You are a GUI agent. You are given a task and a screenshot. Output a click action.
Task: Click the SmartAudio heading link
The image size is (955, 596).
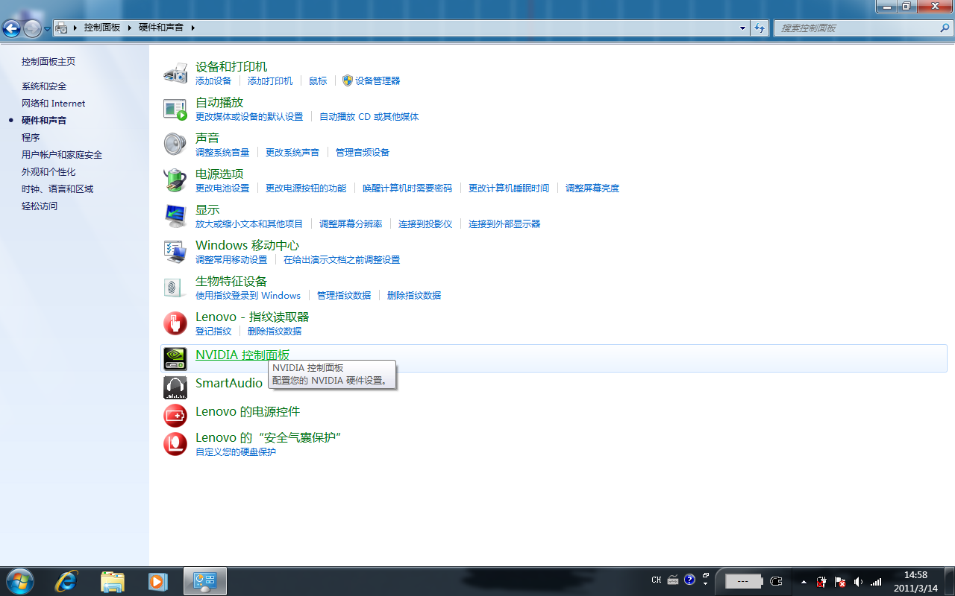tap(229, 383)
